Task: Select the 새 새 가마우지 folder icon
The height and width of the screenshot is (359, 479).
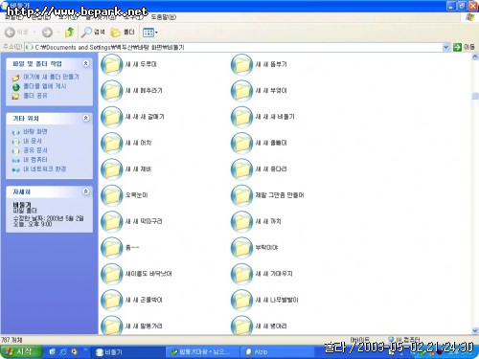Action: coord(241,274)
